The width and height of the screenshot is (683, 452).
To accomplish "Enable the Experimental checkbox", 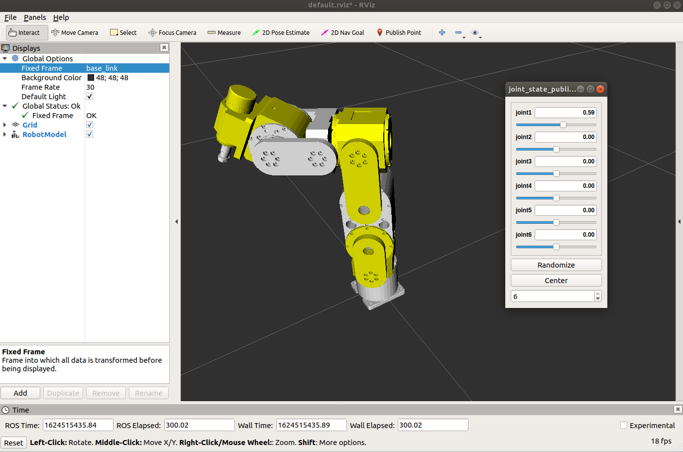I will 624,425.
